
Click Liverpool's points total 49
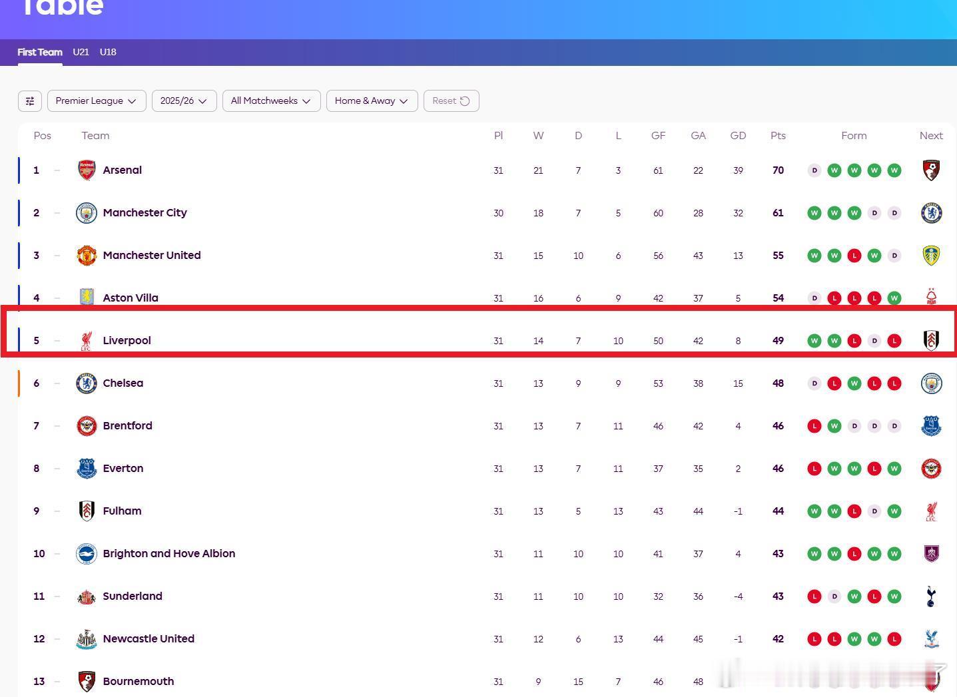click(778, 341)
